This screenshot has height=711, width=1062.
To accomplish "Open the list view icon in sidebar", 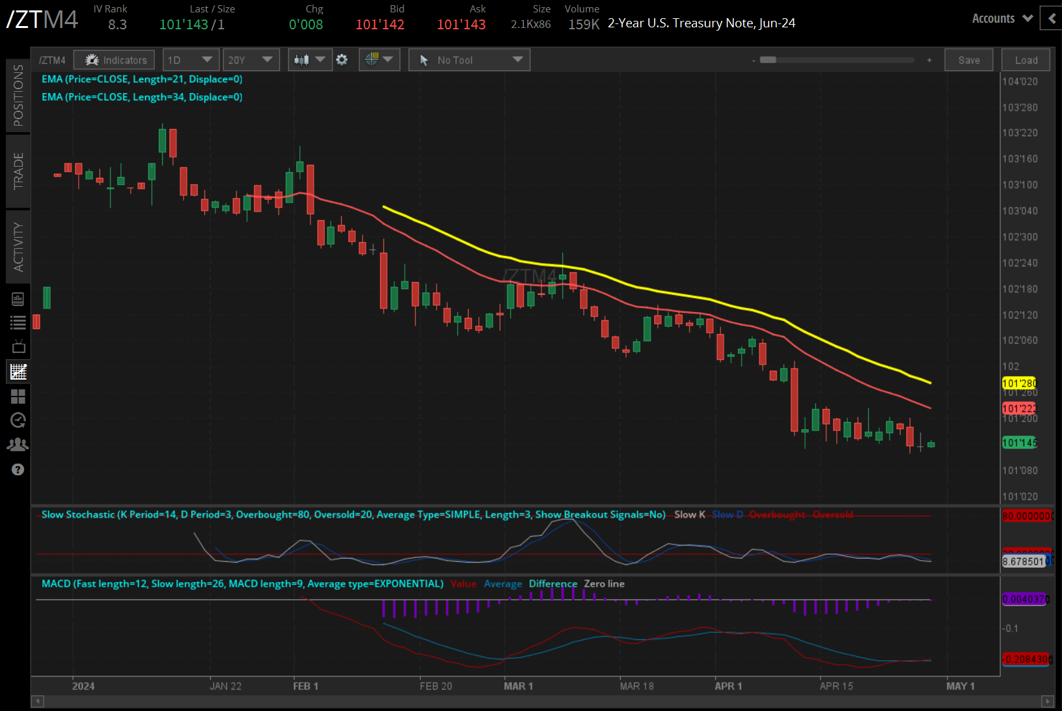I will 18,322.
